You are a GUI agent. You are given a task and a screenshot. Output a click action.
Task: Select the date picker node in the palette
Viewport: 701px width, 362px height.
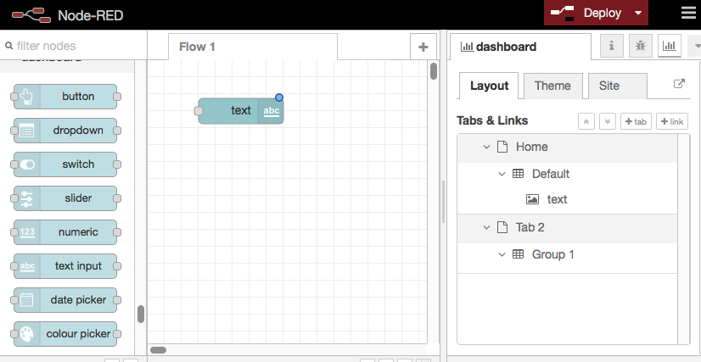[x=65, y=300]
